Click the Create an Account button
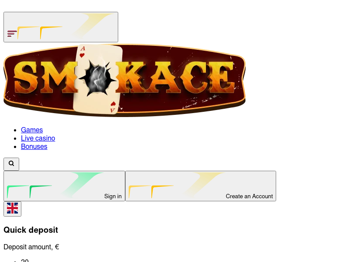Screen dimensions: 349x262 [x=201, y=186]
